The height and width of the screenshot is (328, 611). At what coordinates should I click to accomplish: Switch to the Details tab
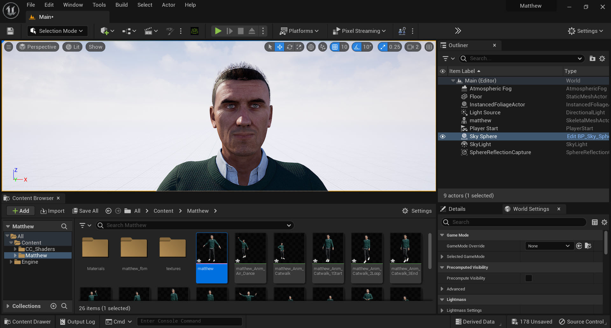point(457,209)
